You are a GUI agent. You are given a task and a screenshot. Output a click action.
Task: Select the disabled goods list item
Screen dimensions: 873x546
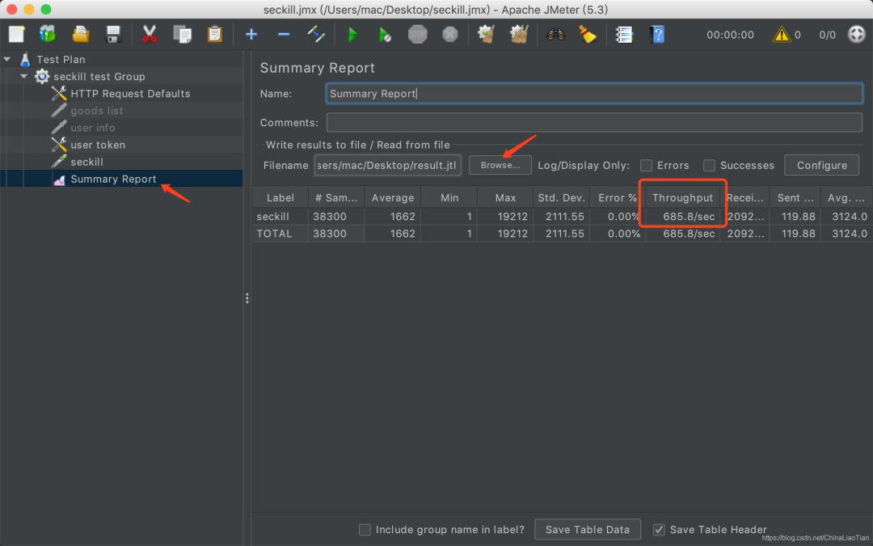[x=97, y=111]
